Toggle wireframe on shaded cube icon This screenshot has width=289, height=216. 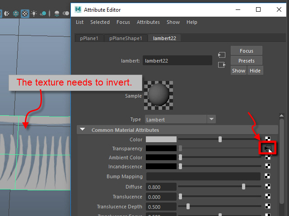click(x=15, y=14)
